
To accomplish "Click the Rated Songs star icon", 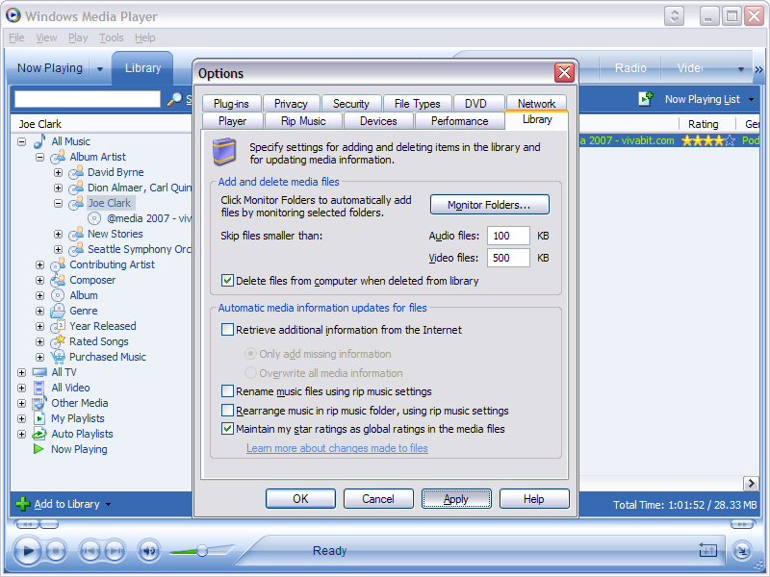I will tap(58, 341).
